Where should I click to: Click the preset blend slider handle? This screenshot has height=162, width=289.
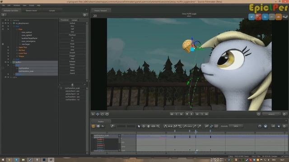point(72,85)
